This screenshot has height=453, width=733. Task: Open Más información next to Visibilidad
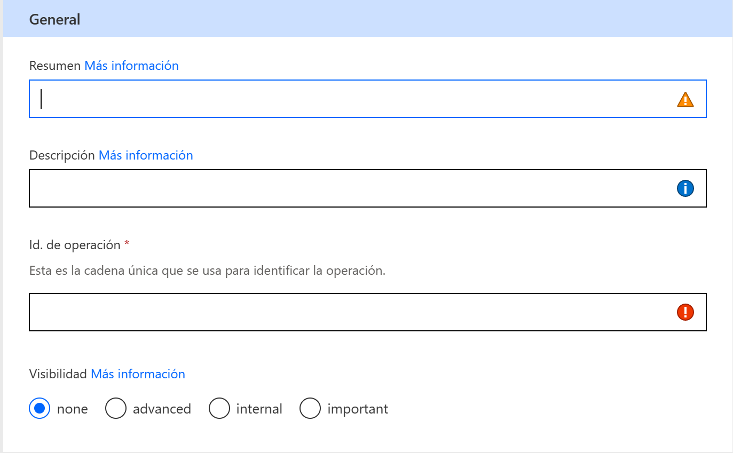(138, 374)
